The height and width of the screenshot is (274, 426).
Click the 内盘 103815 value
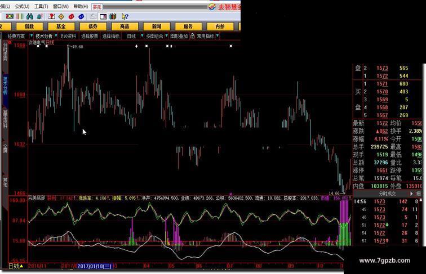point(379,186)
